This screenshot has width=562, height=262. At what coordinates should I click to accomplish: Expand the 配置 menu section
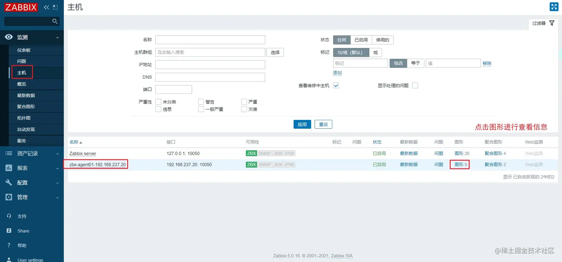57,183
